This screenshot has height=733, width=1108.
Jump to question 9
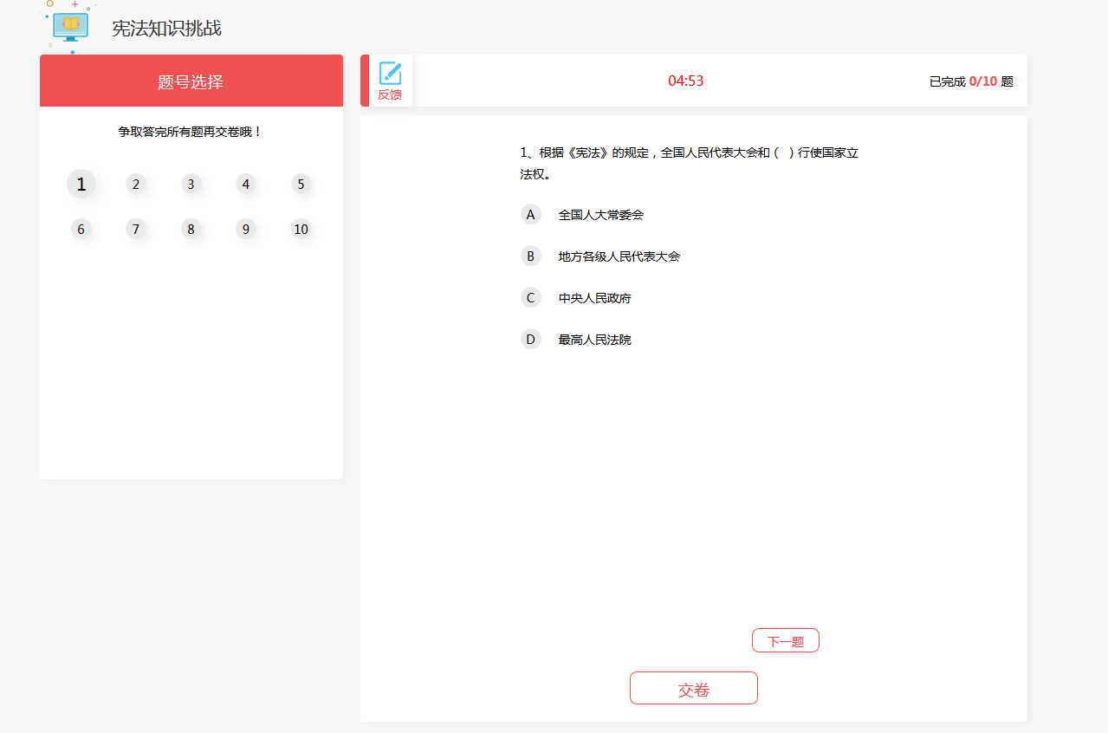pos(245,229)
